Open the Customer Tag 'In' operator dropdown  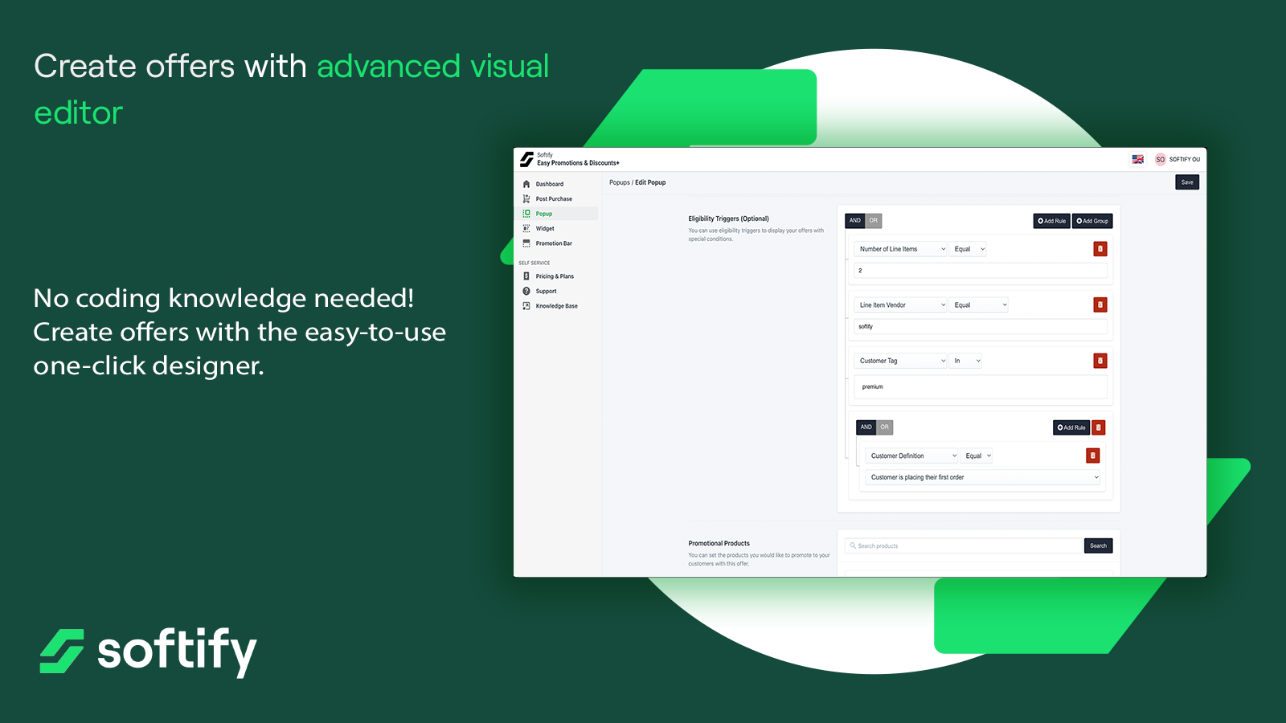(x=966, y=361)
